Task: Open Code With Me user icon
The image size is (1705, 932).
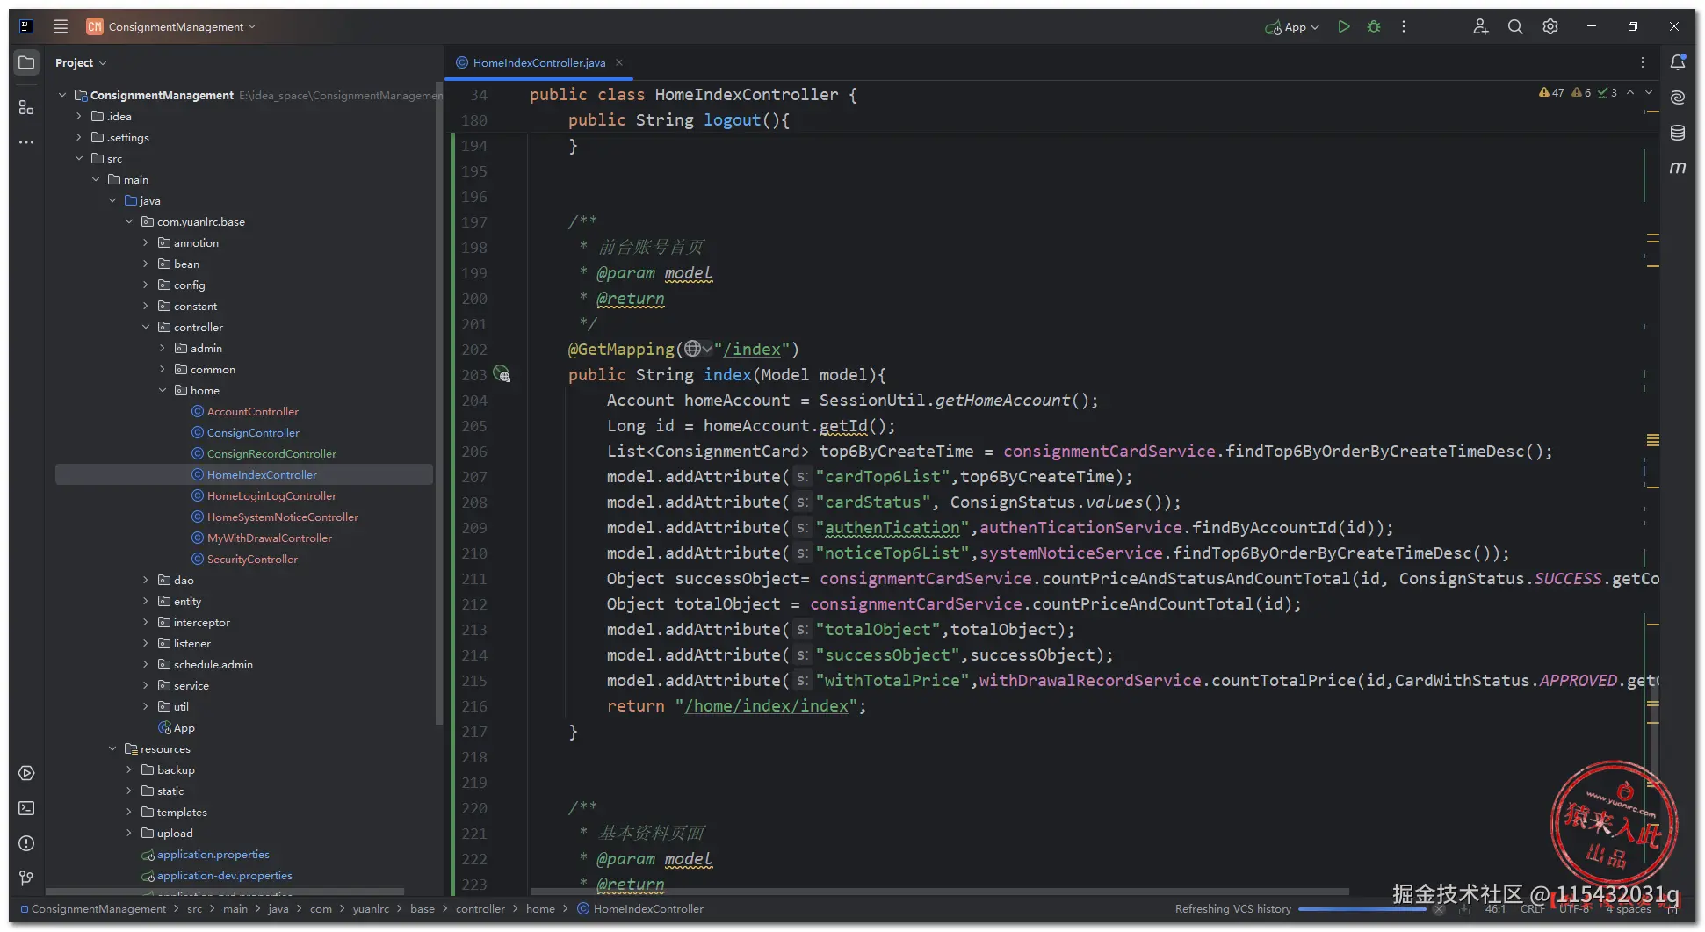Action: pos(1481,26)
